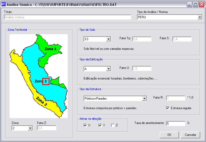
Task: Maximize the Análise Sísmica window
Action: coord(195,5)
